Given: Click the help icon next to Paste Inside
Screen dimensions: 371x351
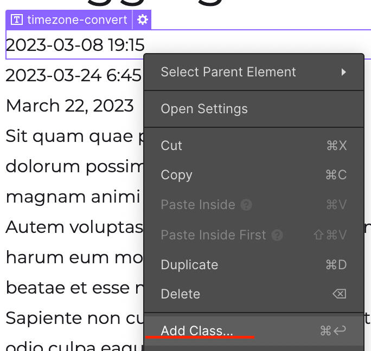Looking at the screenshot, I should 246,205.
